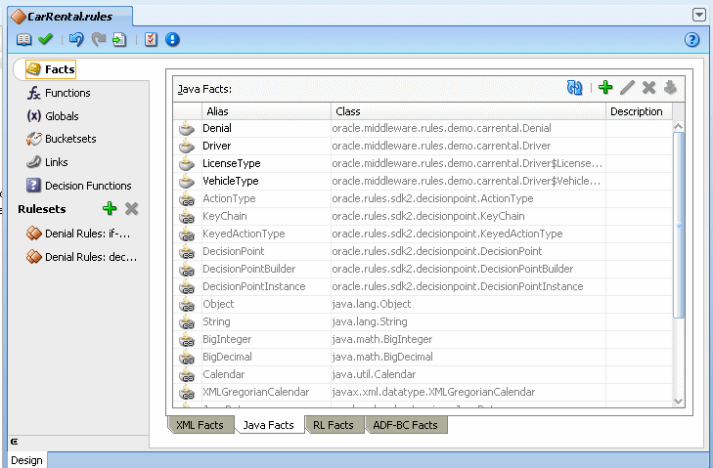Refresh Java facts with blue arrows icon
713x468 pixels.
click(574, 87)
